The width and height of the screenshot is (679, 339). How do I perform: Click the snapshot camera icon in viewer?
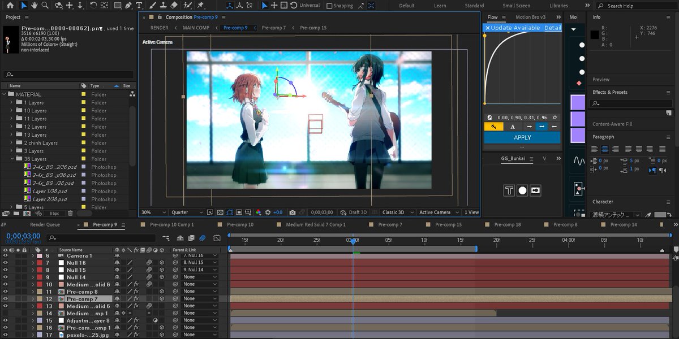[293, 212]
